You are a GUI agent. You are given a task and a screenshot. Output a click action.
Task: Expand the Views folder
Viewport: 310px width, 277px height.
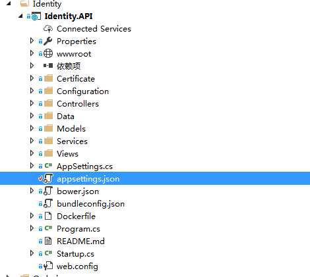click(32, 153)
